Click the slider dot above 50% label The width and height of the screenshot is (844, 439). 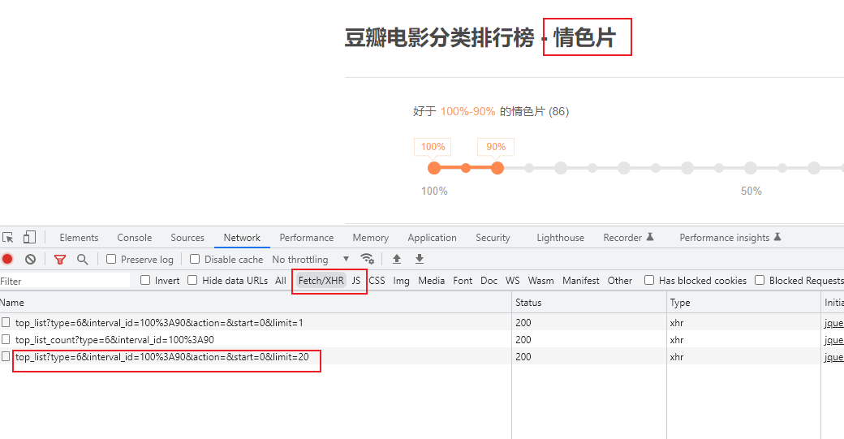(x=751, y=169)
